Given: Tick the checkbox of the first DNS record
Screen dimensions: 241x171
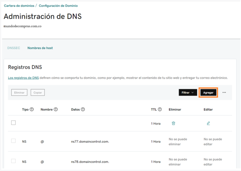Looking at the screenshot, I should tap(13, 123).
